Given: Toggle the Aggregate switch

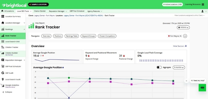Looking at the screenshot, I should tap(159, 67).
